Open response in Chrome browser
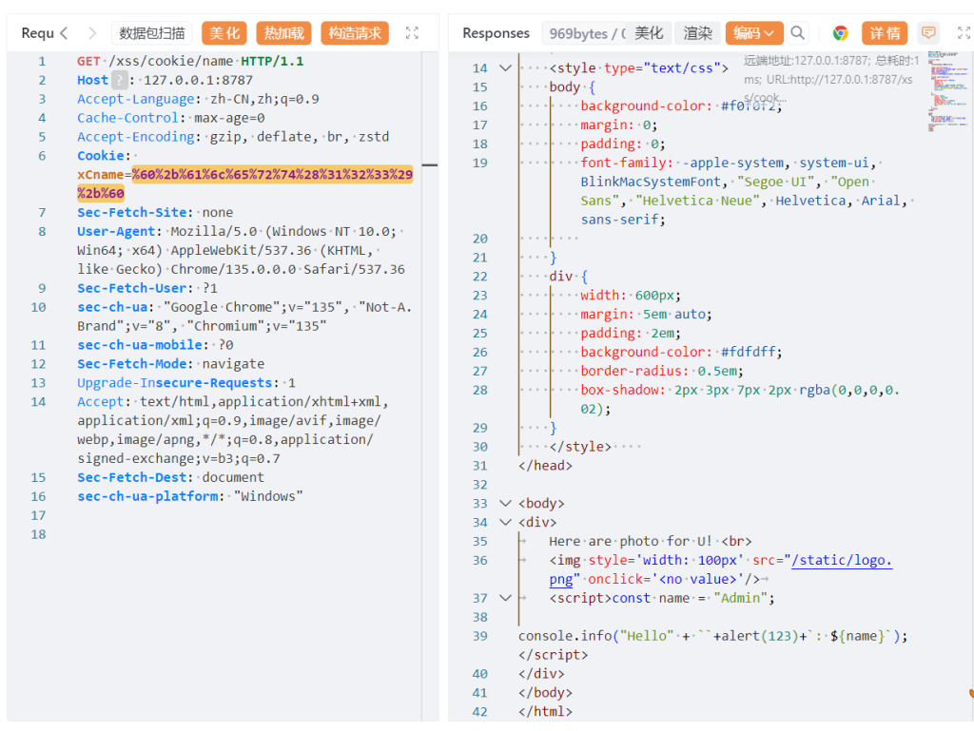This screenshot has width=974, height=731. (840, 33)
